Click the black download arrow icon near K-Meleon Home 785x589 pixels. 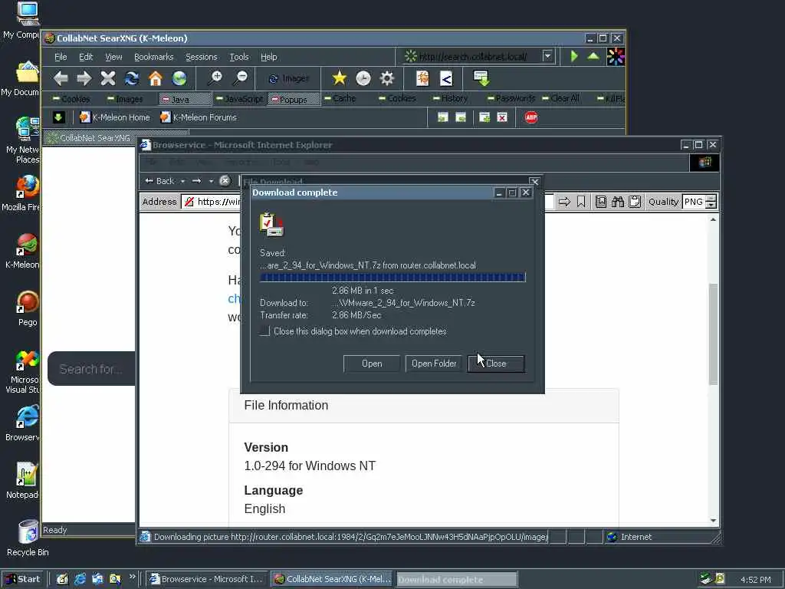coord(58,117)
